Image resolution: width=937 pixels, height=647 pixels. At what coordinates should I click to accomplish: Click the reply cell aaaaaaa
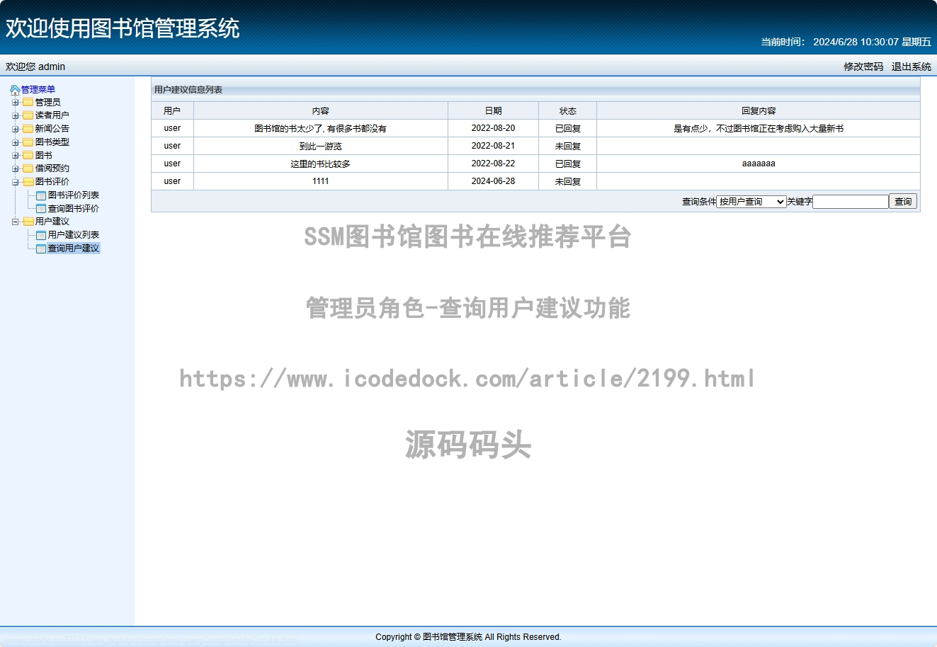(759, 164)
